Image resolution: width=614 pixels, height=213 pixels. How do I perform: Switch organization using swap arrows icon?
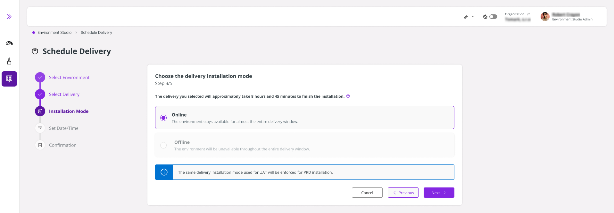pyautogui.click(x=528, y=14)
